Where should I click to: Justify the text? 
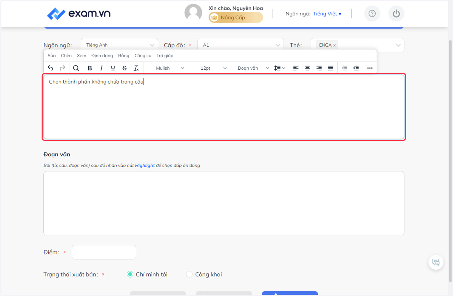click(331, 68)
